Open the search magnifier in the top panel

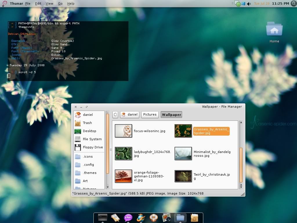(x=293, y=3)
